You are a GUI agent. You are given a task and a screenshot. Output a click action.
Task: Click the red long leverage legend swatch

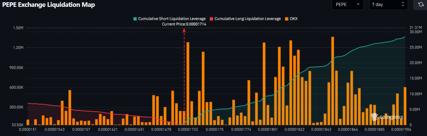[x=211, y=19]
